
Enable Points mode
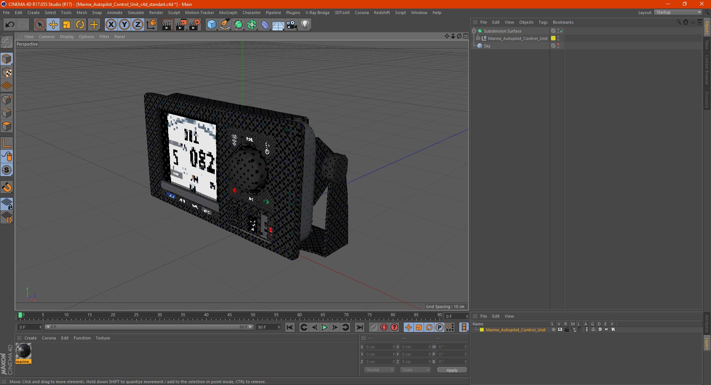7,100
